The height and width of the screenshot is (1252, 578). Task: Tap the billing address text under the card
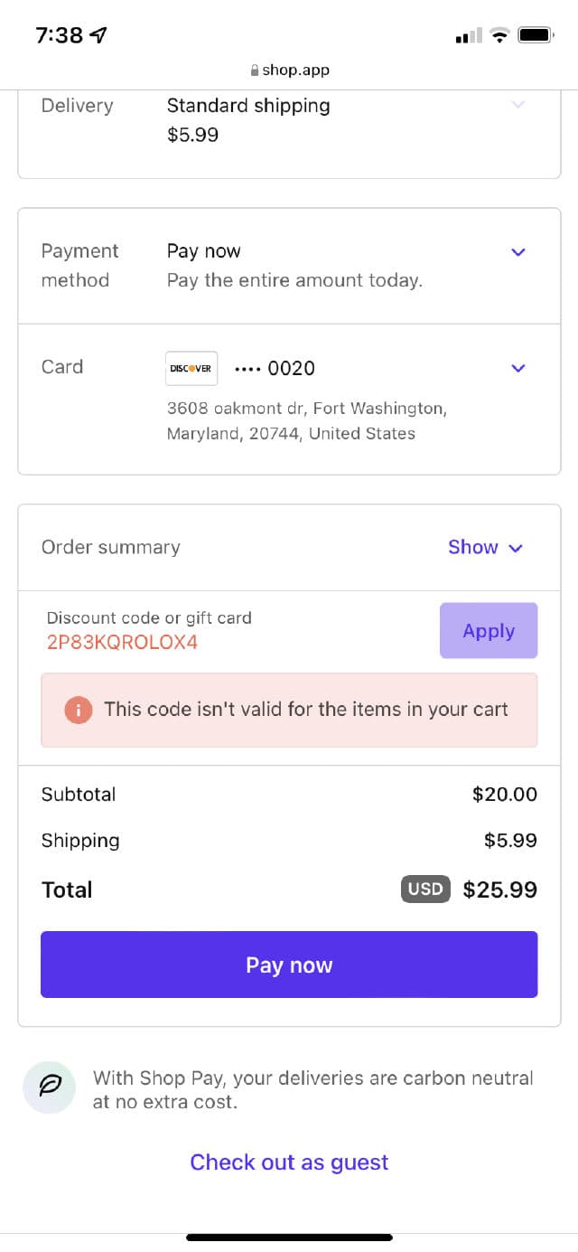click(306, 421)
